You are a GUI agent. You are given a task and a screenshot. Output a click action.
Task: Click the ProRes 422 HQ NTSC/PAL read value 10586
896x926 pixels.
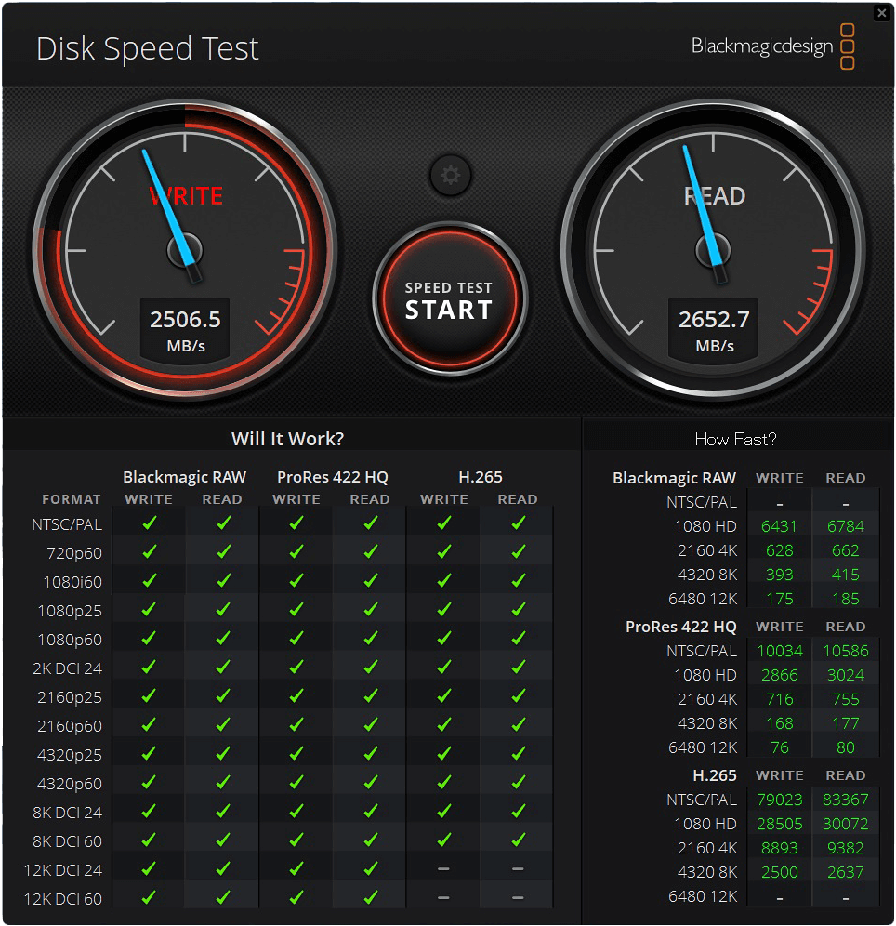(845, 651)
